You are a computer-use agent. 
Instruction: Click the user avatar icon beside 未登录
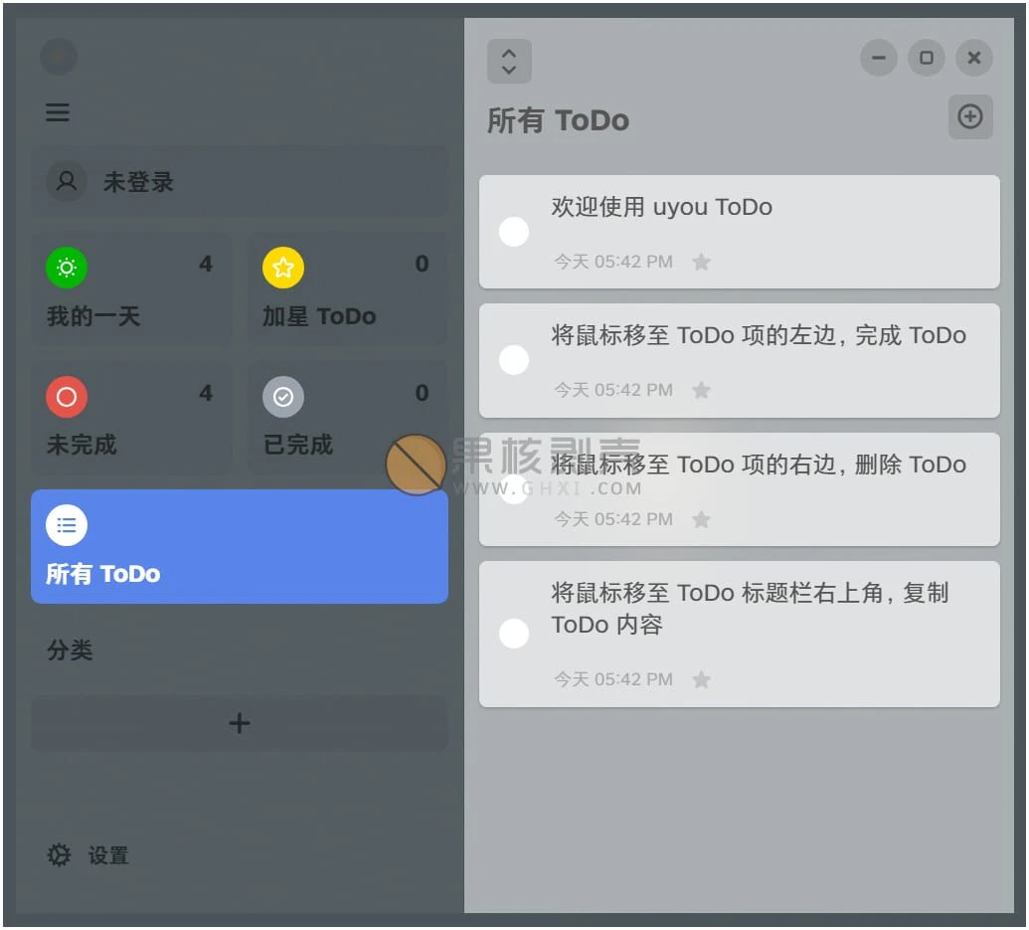[67, 182]
